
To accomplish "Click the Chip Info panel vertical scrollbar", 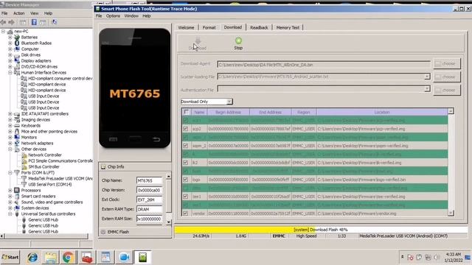I will pyautogui.click(x=169, y=198).
